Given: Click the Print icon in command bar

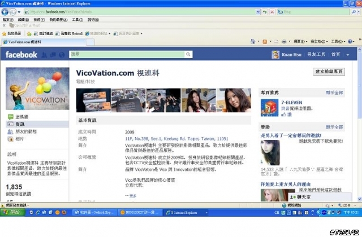Looking at the screenshot, I should click(x=284, y=41).
